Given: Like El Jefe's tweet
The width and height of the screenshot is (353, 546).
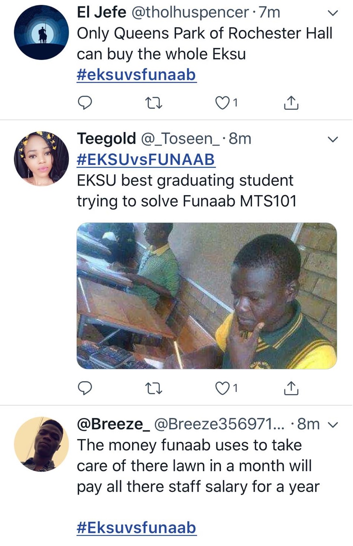Looking at the screenshot, I should click(x=222, y=102).
